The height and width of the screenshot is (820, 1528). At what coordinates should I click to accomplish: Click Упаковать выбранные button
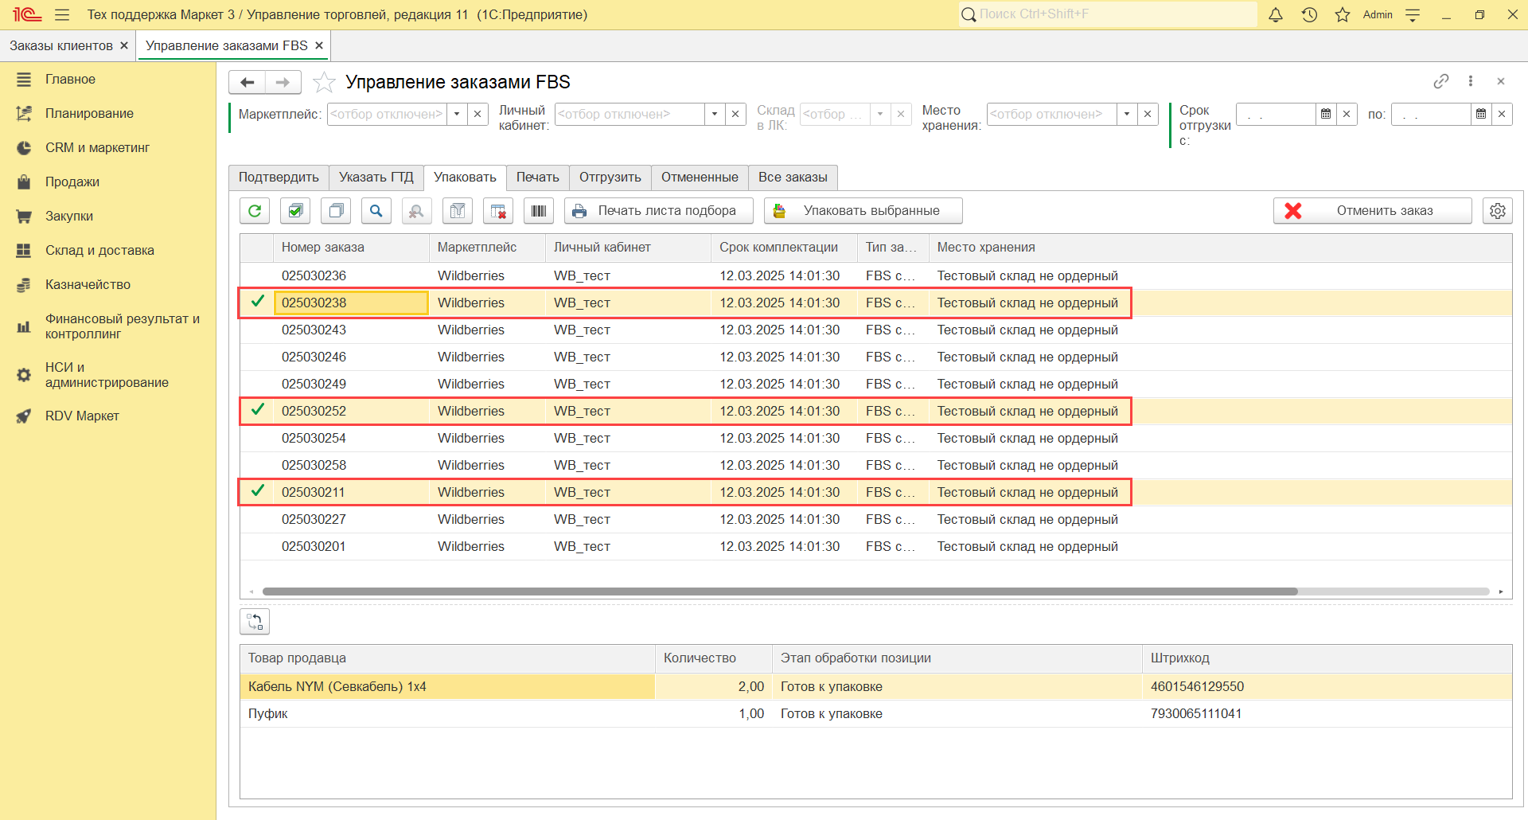click(863, 211)
